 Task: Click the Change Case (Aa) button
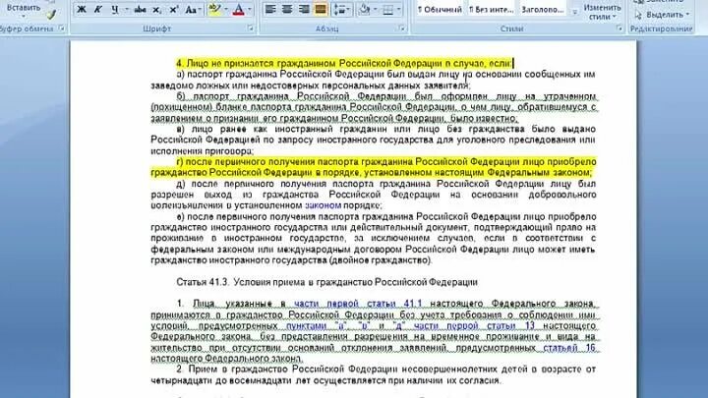click(193, 9)
